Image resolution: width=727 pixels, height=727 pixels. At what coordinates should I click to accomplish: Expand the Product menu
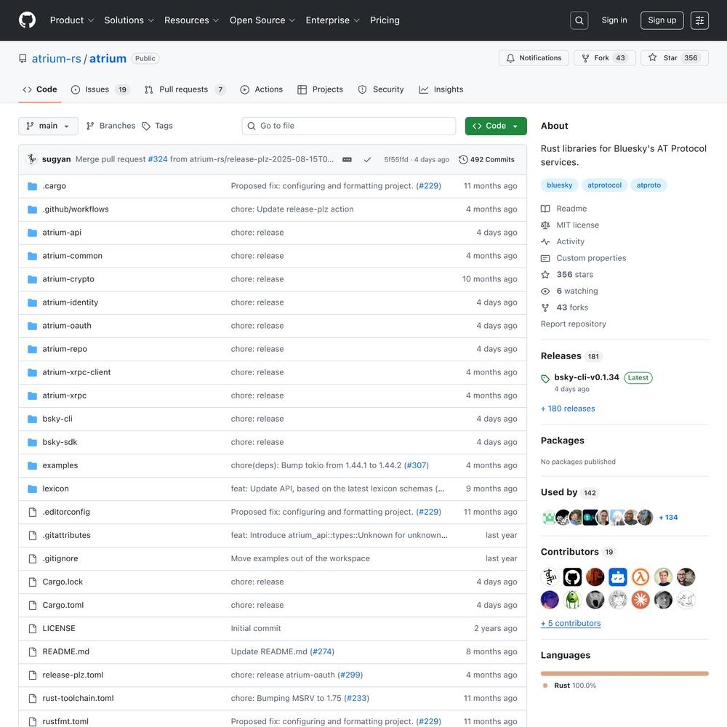pos(72,20)
